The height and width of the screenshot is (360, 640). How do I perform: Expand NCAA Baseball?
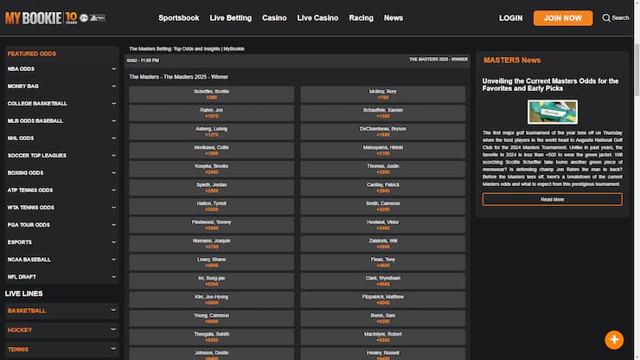point(61,260)
